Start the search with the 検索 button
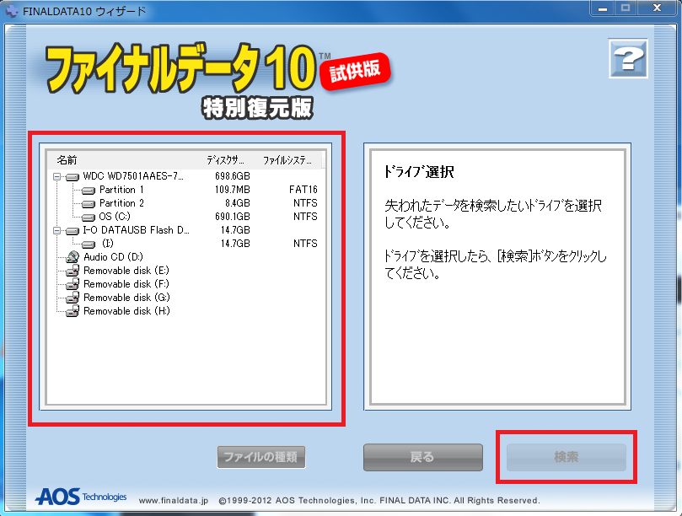Image resolution: width=682 pixels, height=516 pixels. [566, 457]
